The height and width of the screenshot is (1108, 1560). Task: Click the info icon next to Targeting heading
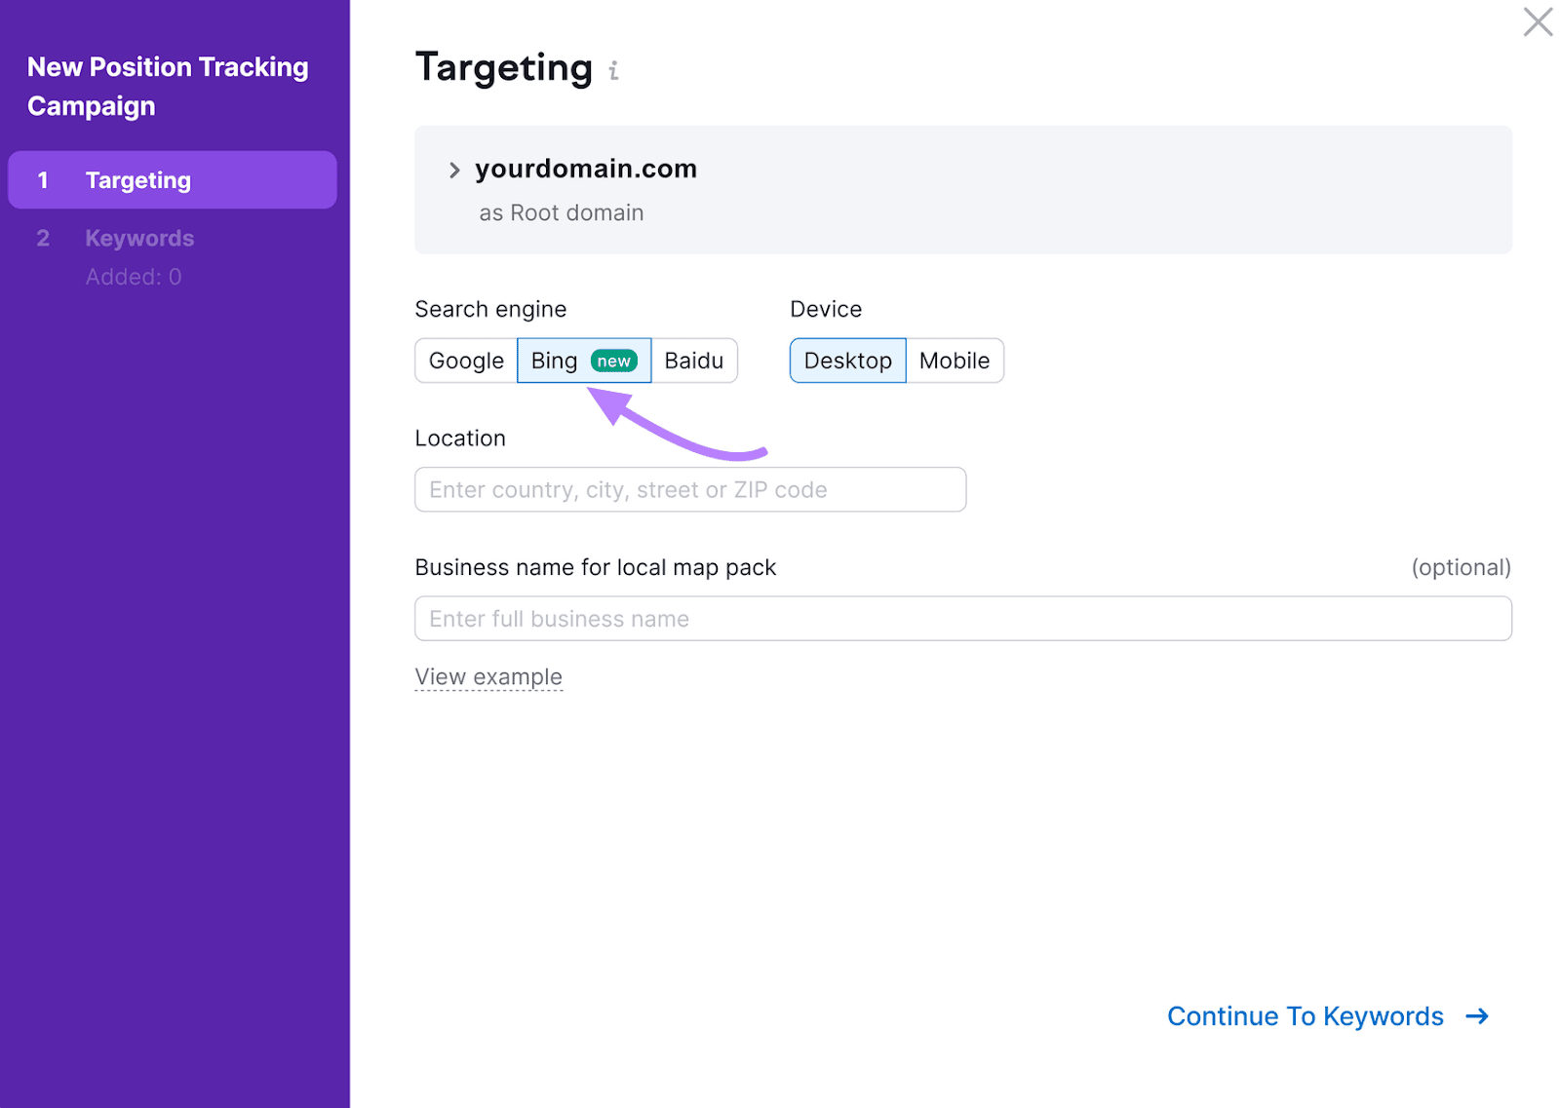pos(613,69)
